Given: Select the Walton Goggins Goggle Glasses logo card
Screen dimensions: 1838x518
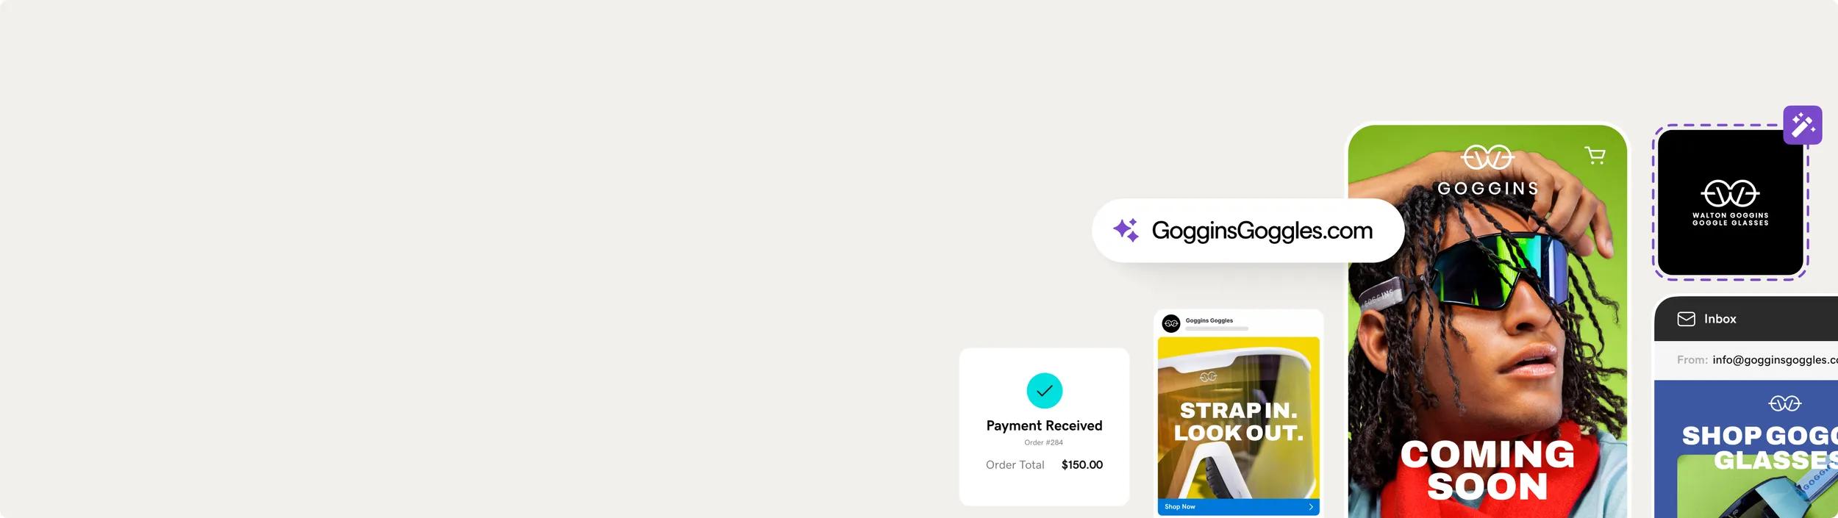Looking at the screenshot, I should click(1730, 203).
